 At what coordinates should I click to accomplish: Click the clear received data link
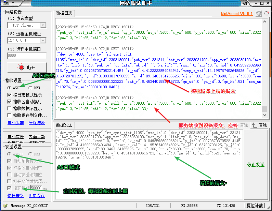tap(37, 123)
